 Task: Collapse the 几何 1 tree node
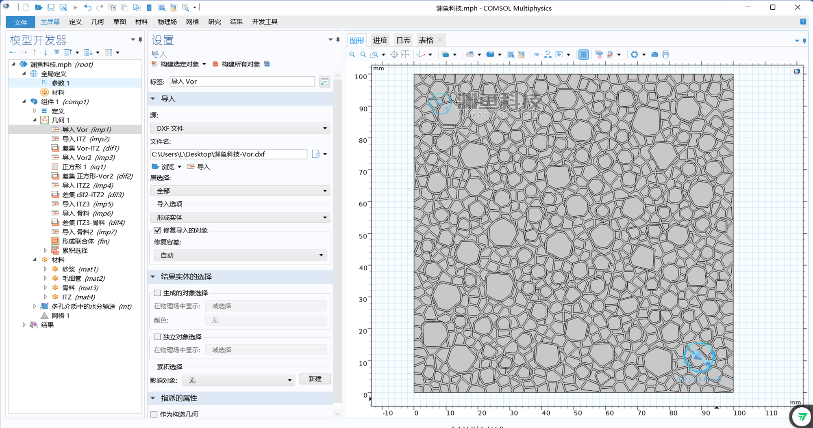(35, 120)
